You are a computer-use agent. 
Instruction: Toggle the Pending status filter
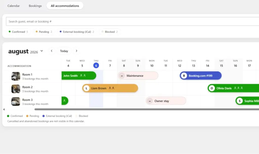pyautogui.click(x=44, y=32)
